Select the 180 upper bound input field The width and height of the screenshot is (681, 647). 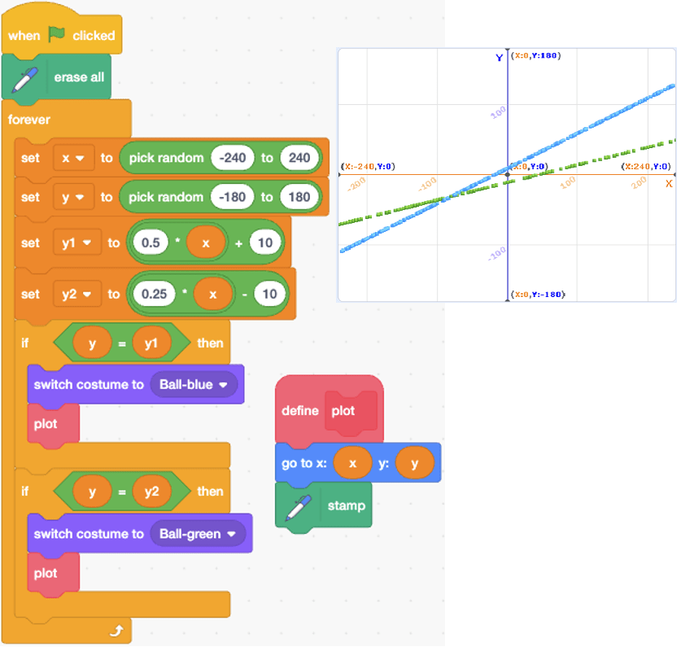299,197
